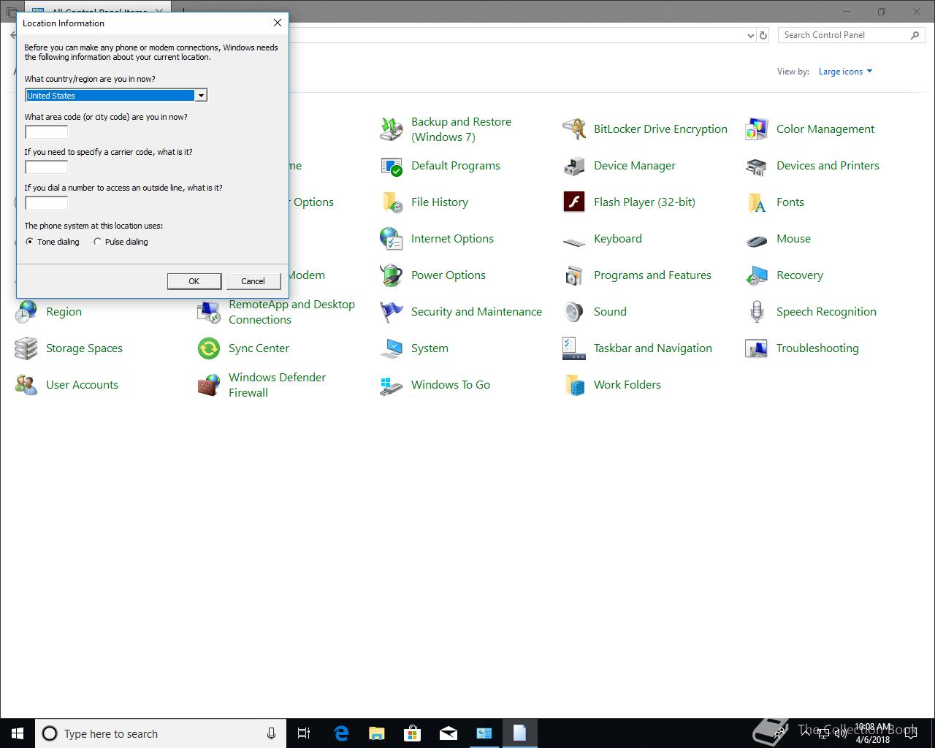Image resolution: width=935 pixels, height=748 pixels.
Task: Open User Accounts icon
Action: pyautogui.click(x=26, y=385)
